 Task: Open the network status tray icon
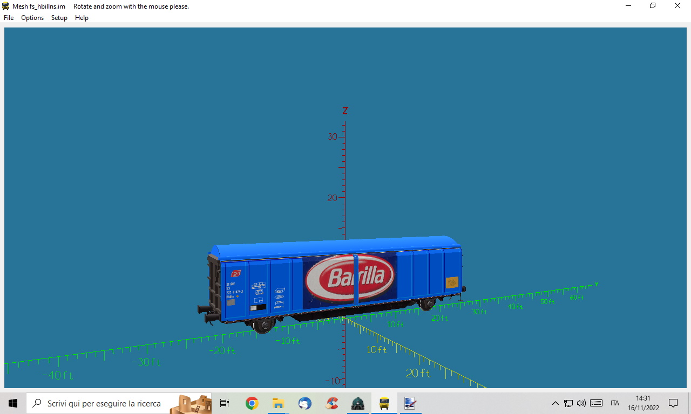pyautogui.click(x=568, y=403)
